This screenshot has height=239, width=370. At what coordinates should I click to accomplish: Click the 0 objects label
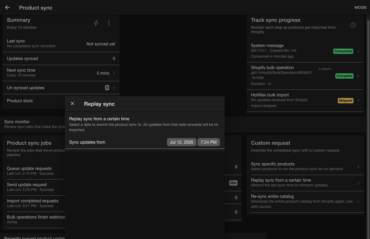pos(325,69)
